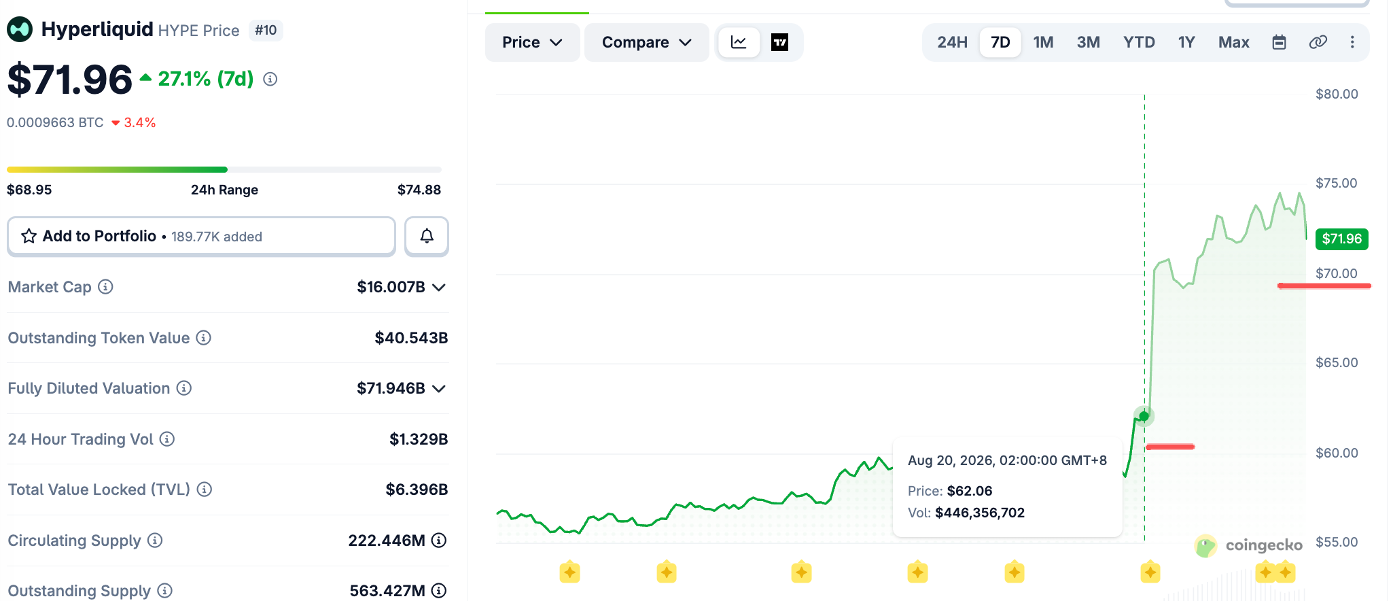The height and width of the screenshot is (601, 1393).
Task: Click the leftmost yellow event marker below chart
Action: pyautogui.click(x=569, y=572)
